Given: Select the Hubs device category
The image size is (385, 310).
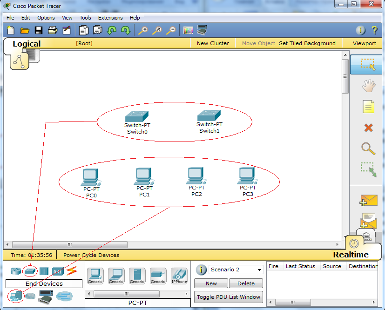Looking at the screenshot, I should (x=44, y=271).
